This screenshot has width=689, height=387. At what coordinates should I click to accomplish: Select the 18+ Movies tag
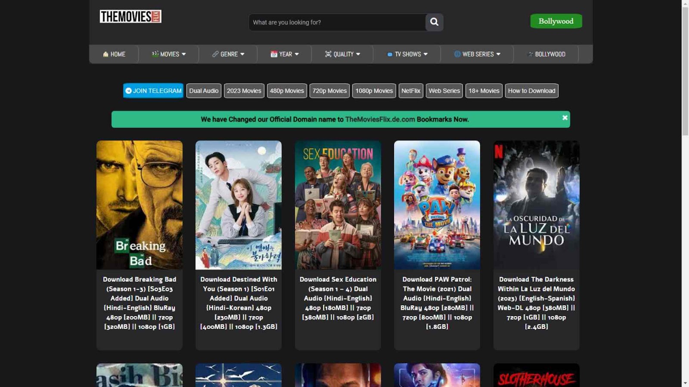[x=484, y=91]
